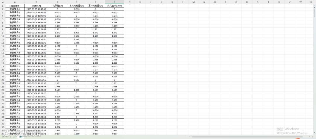This screenshot has width=316, height=139.
Task: Click the 测点编号 header cell
Action: tap(15, 6)
